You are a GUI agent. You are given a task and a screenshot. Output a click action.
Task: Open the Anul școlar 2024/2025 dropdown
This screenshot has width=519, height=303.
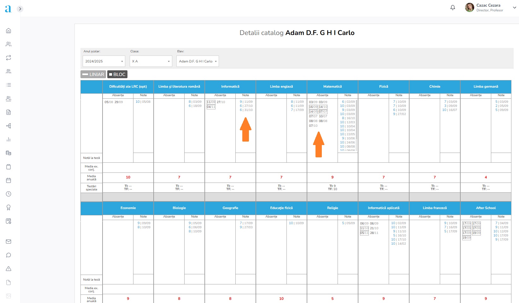tap(104, 61)
